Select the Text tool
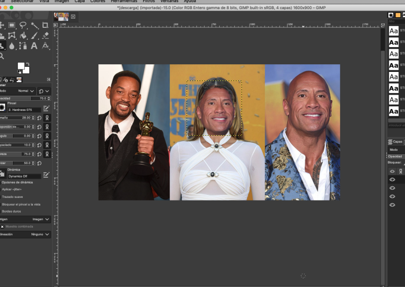Viewport: 405px width, 287px height. [34, 46]
